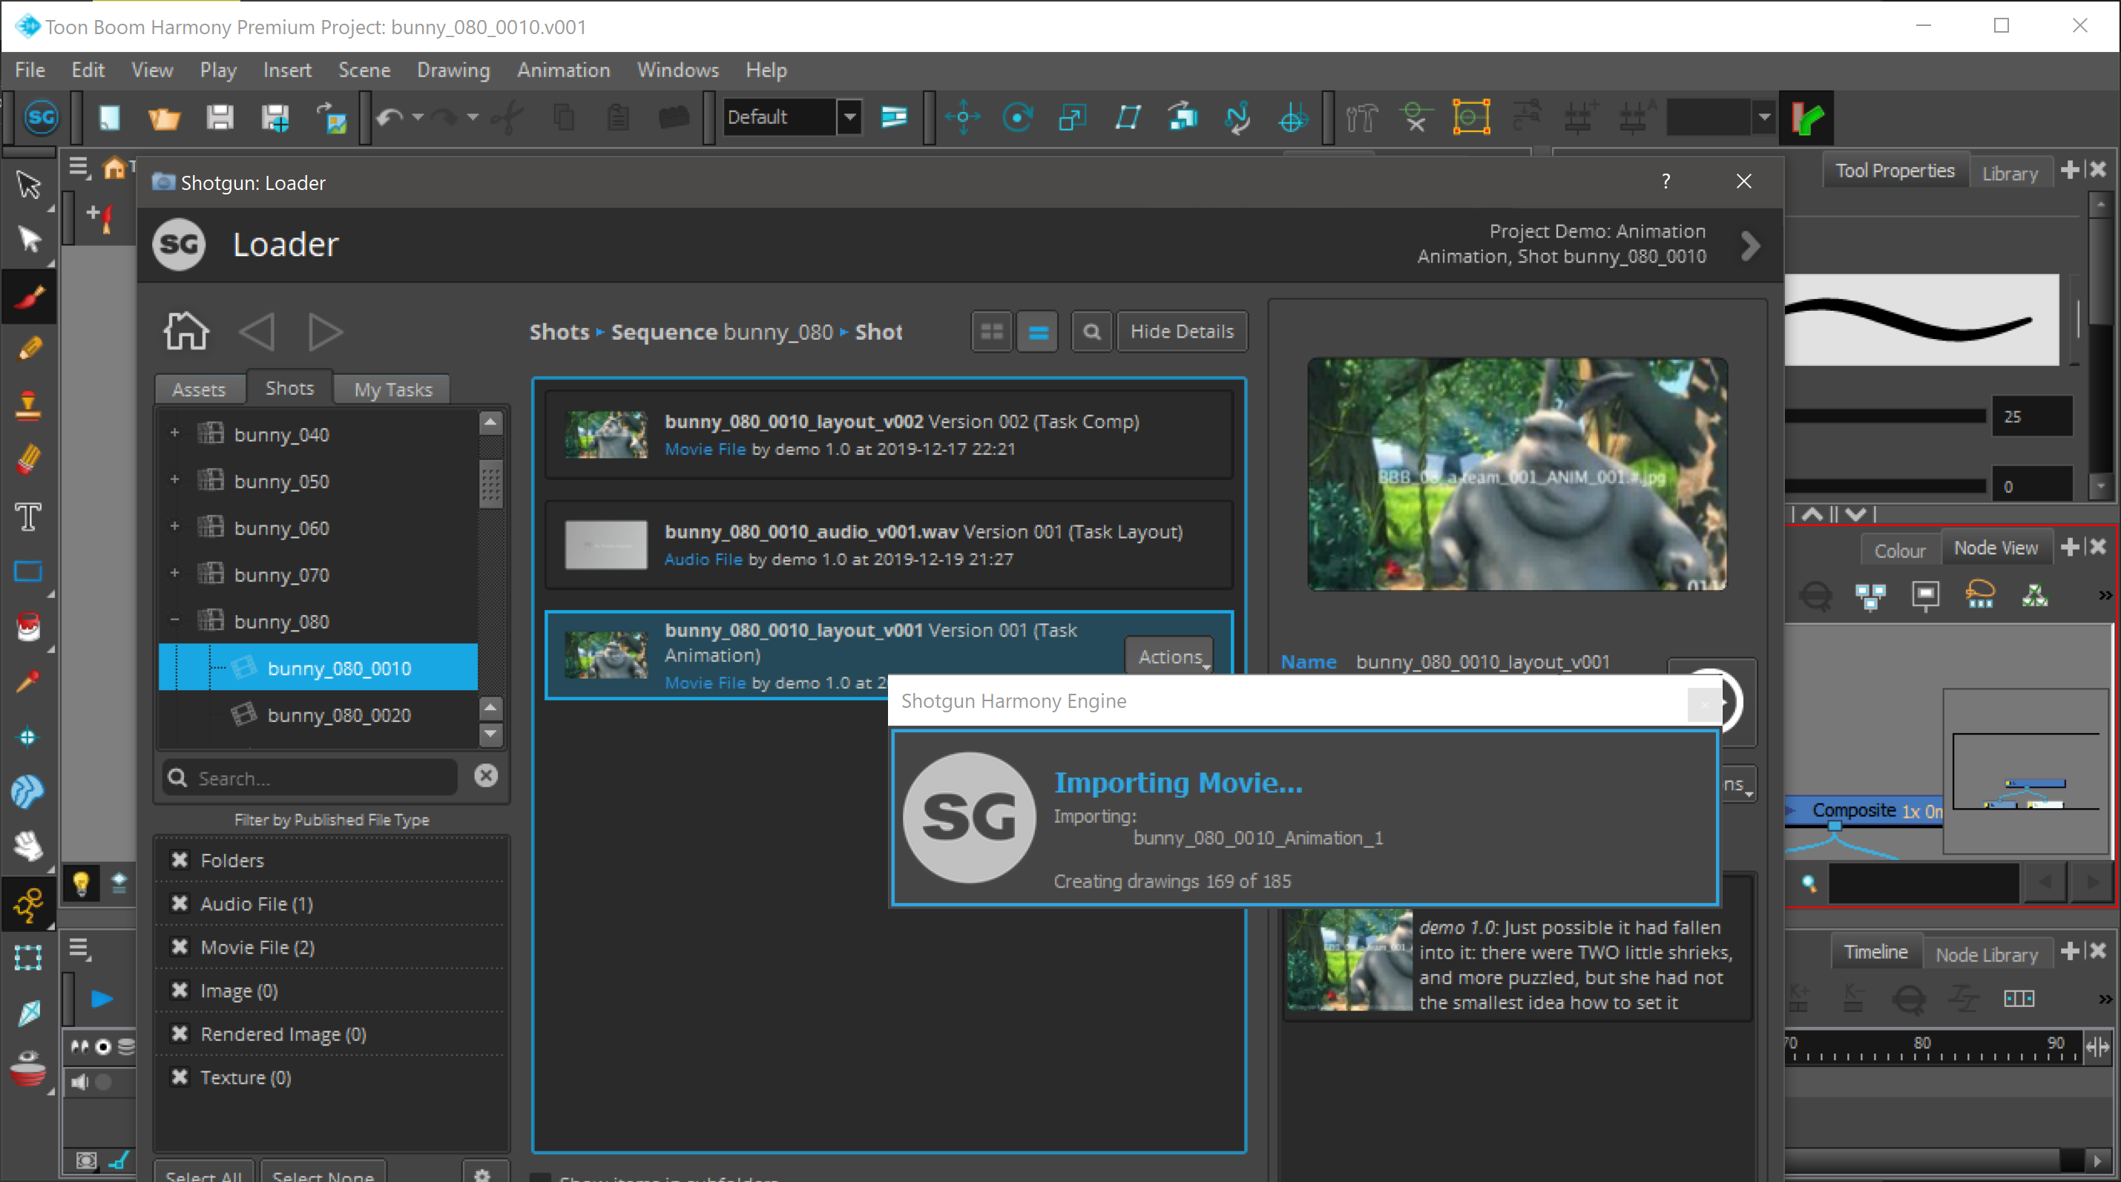
Task: Click the New Scene toolbar icon
Action: pos(110,118)
